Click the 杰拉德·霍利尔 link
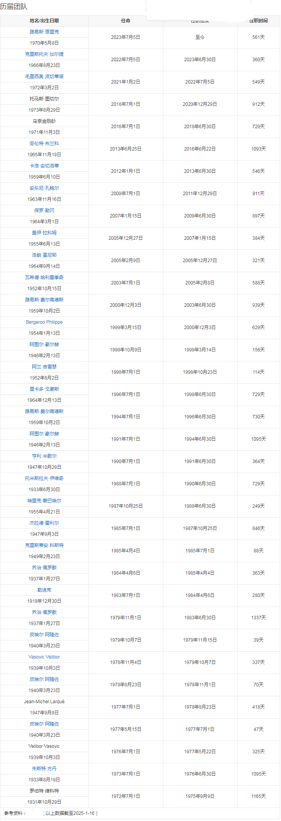The image size is (281, 821). [44, 523]
